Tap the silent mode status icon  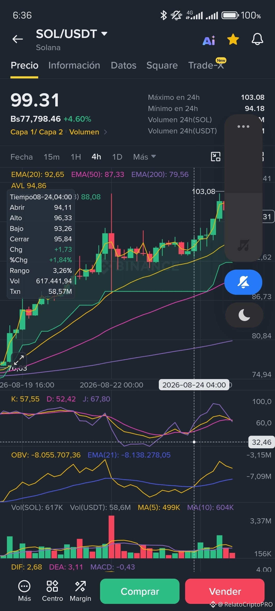point(176,16)
